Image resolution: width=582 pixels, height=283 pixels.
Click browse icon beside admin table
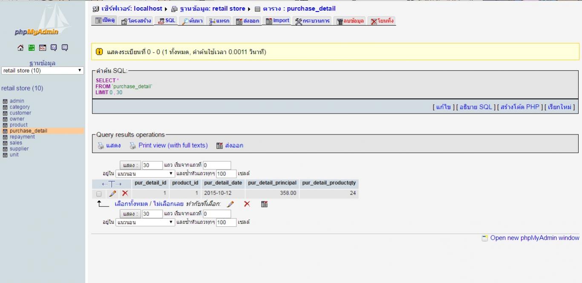point(5,101)
